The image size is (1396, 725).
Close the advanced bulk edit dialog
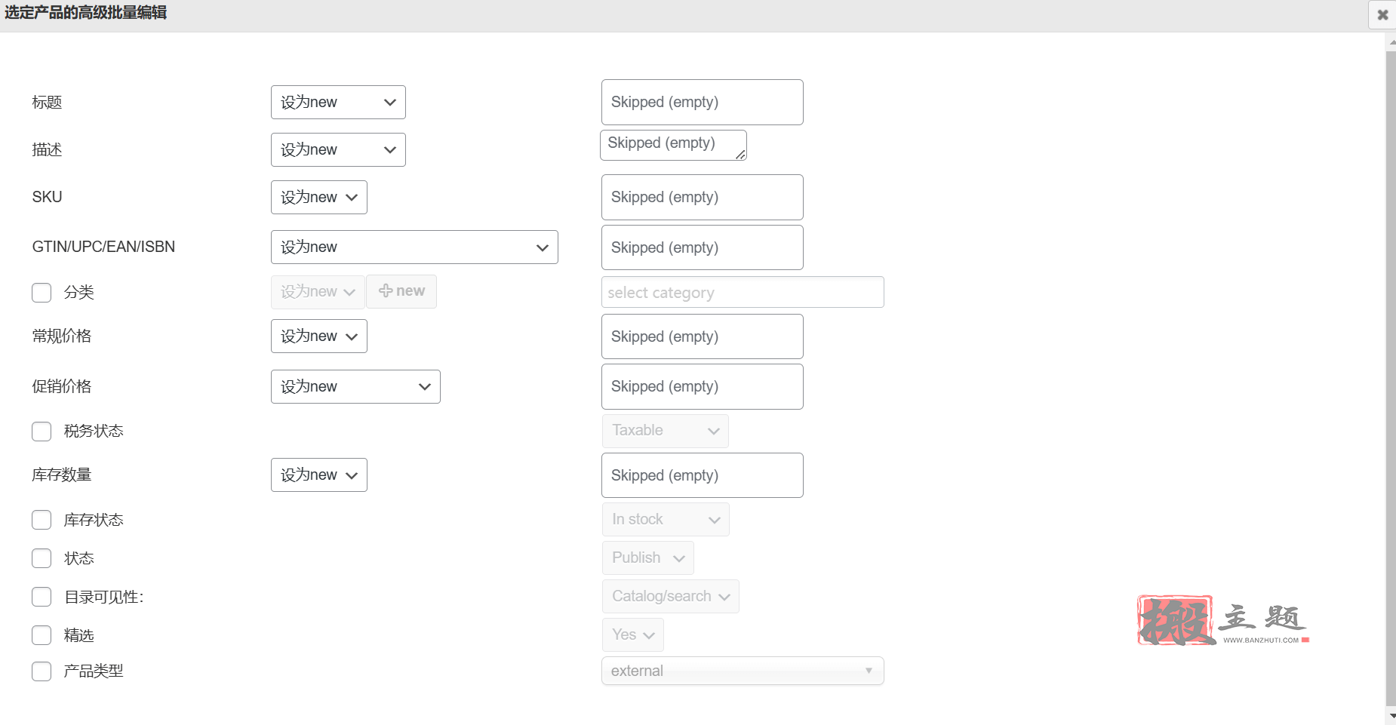point(1382,14)
